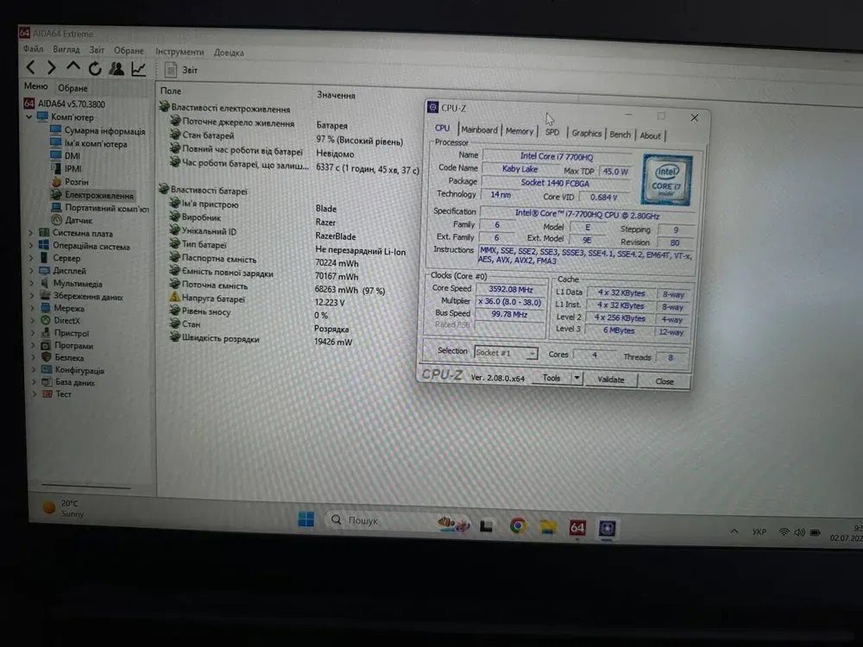This screenshot has width=863, height=647.
Task: Open Google Chrome from the taskbar
Action: point(518,525)
